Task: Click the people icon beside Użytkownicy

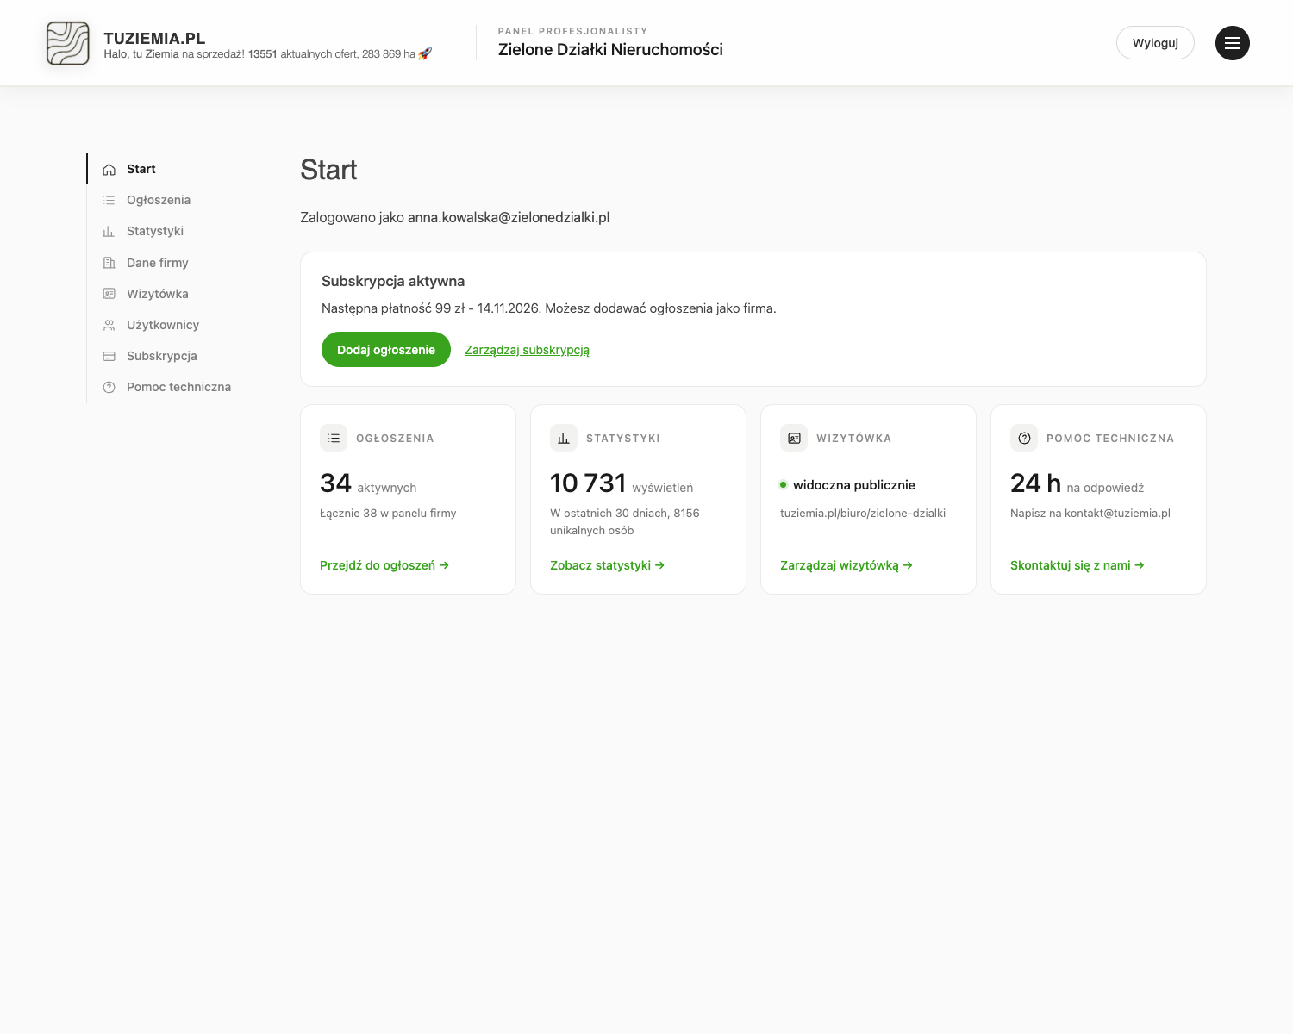Action: tap(109, 325)
